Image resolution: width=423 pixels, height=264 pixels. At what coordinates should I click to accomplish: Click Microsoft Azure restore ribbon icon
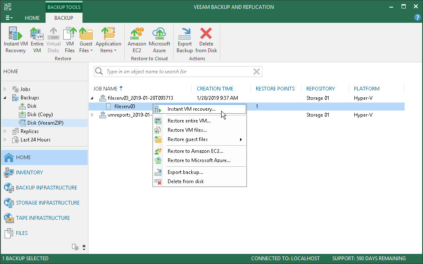click(159, 40)
